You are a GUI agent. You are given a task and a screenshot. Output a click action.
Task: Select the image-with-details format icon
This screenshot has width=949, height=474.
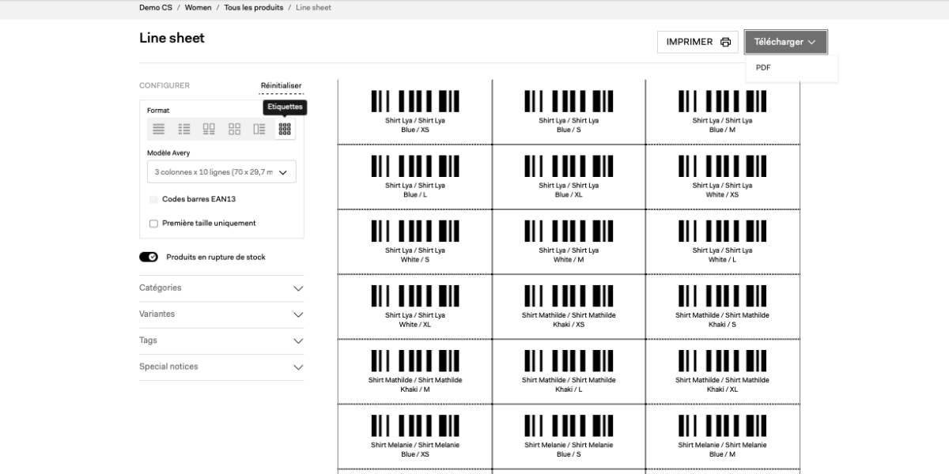pos(259,129)
